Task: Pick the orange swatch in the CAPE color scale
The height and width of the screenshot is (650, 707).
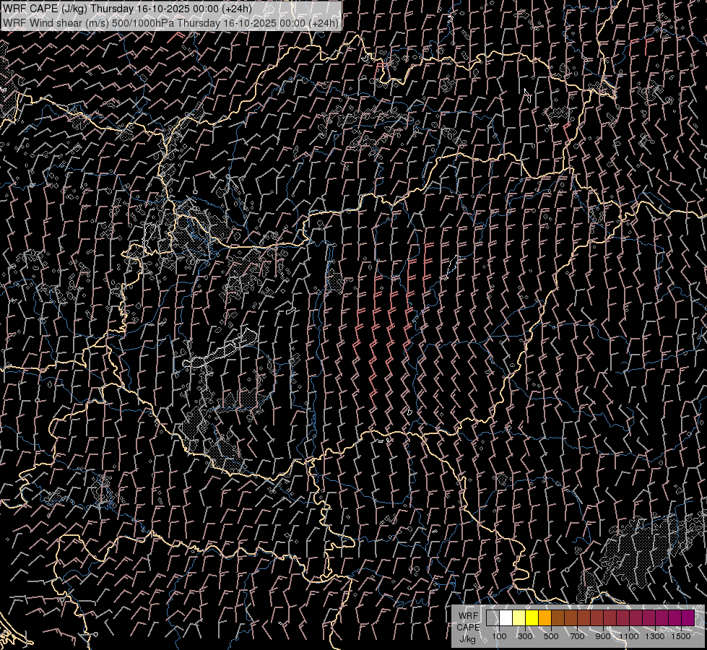Action: click(x=545, y=618)
